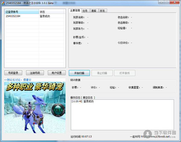Select account row 2540352184
Image resolution: width=181 pixels, height=142 pixels.
tap(35, 16)
